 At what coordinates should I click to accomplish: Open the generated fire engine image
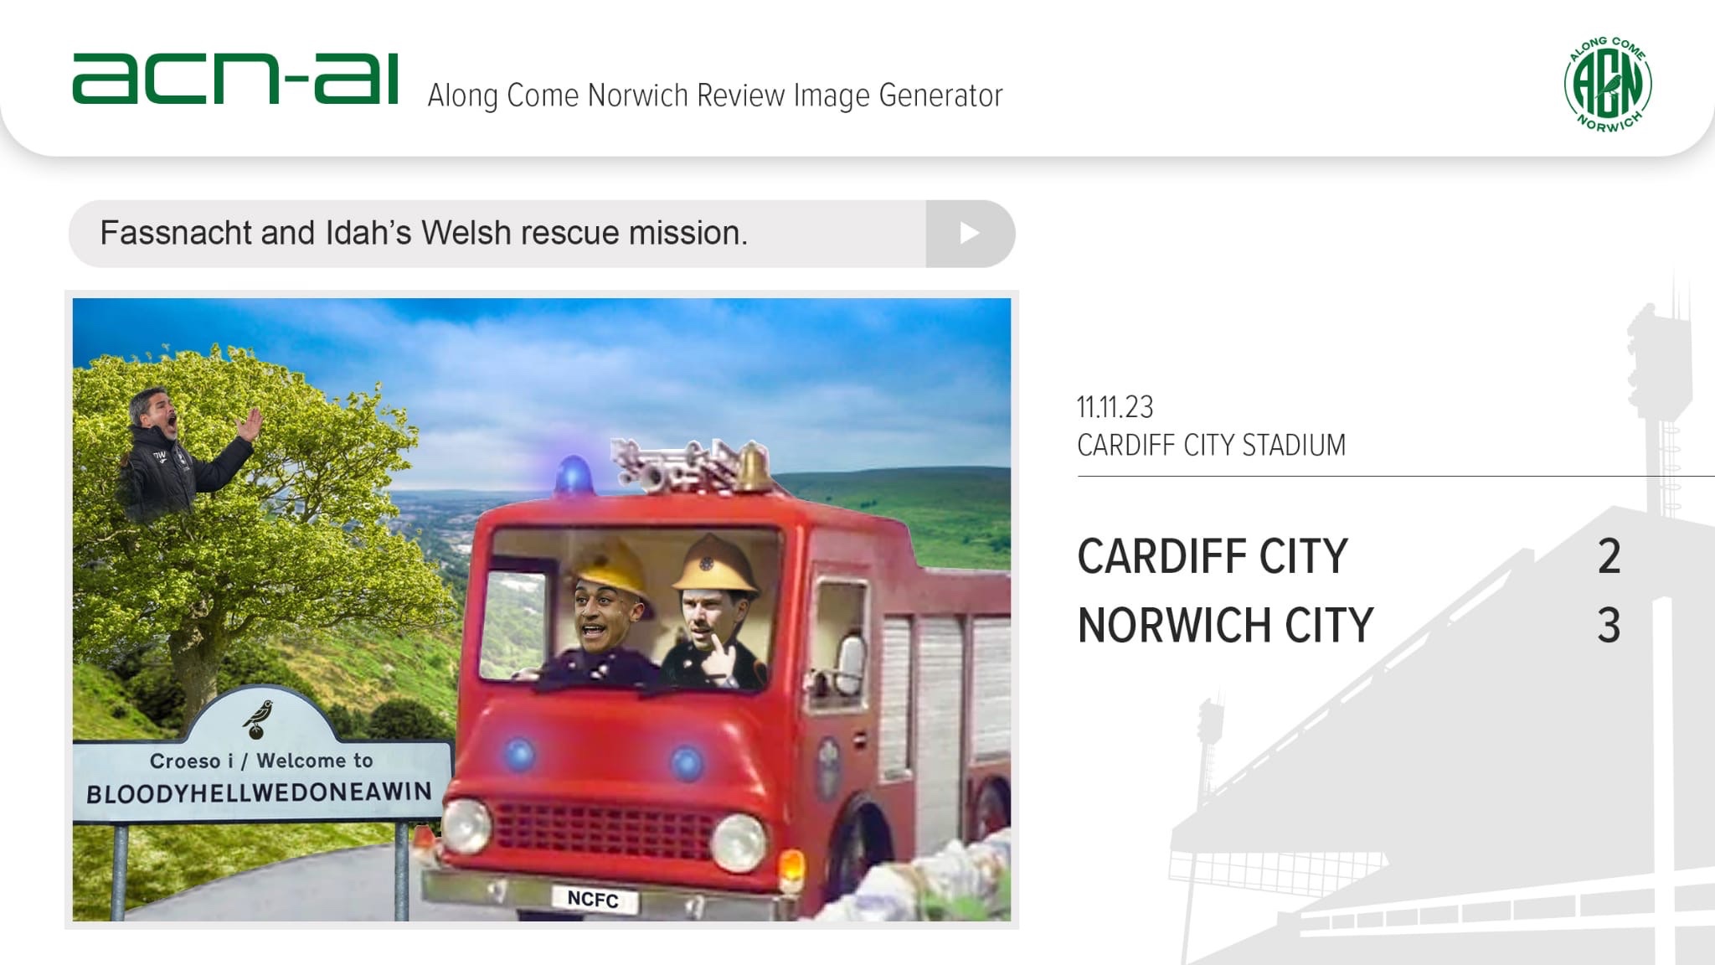click(542, 610)
